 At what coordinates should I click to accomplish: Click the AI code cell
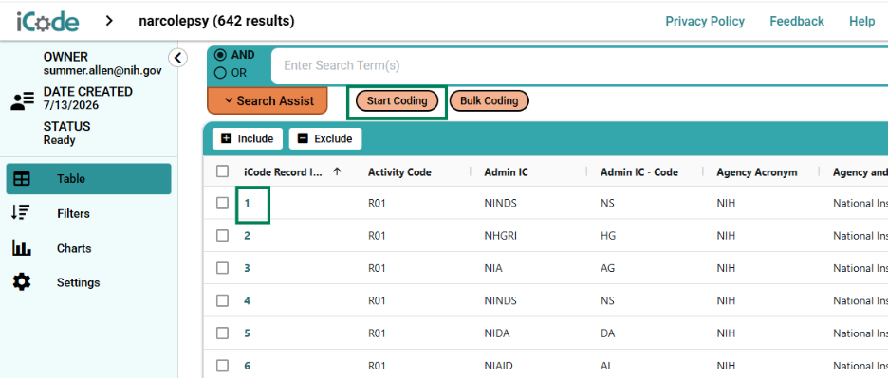[605, 366]
